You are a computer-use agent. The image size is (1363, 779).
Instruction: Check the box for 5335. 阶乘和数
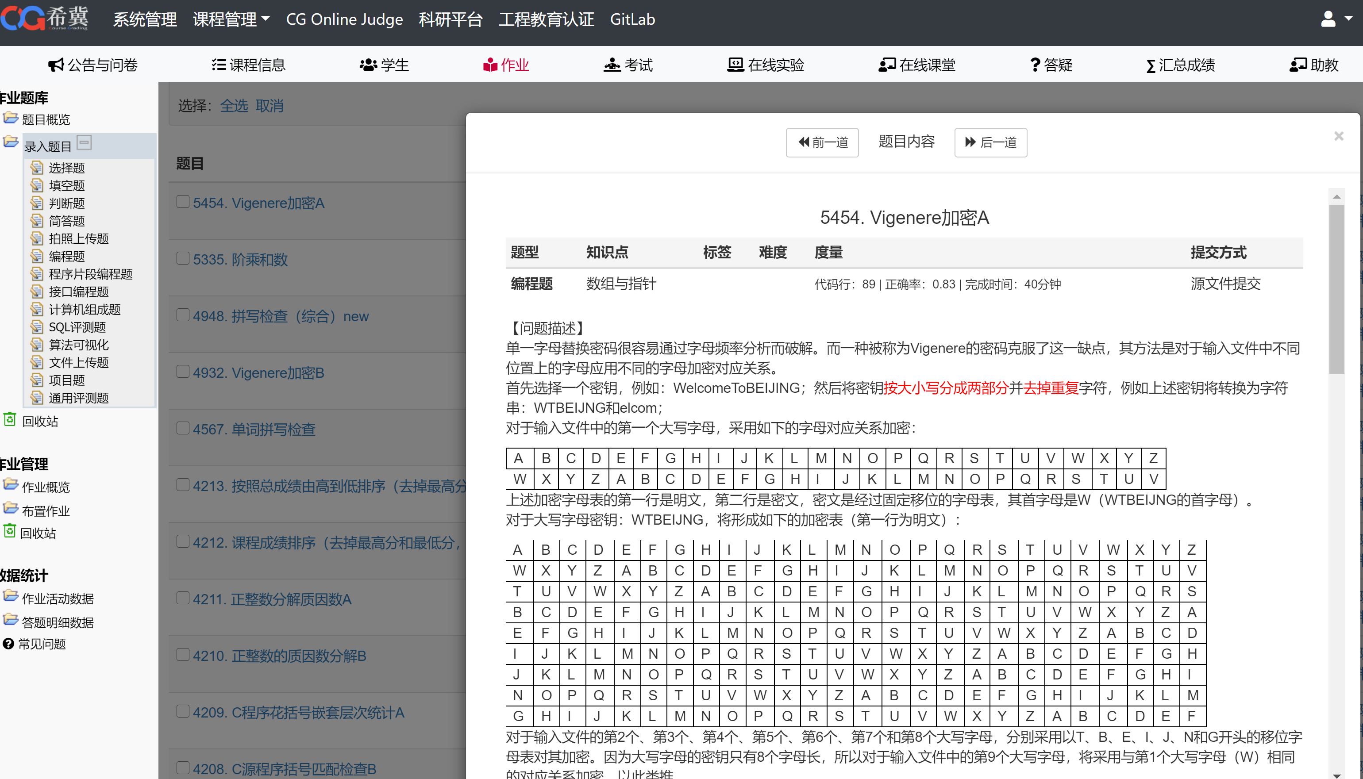[183, 258]
